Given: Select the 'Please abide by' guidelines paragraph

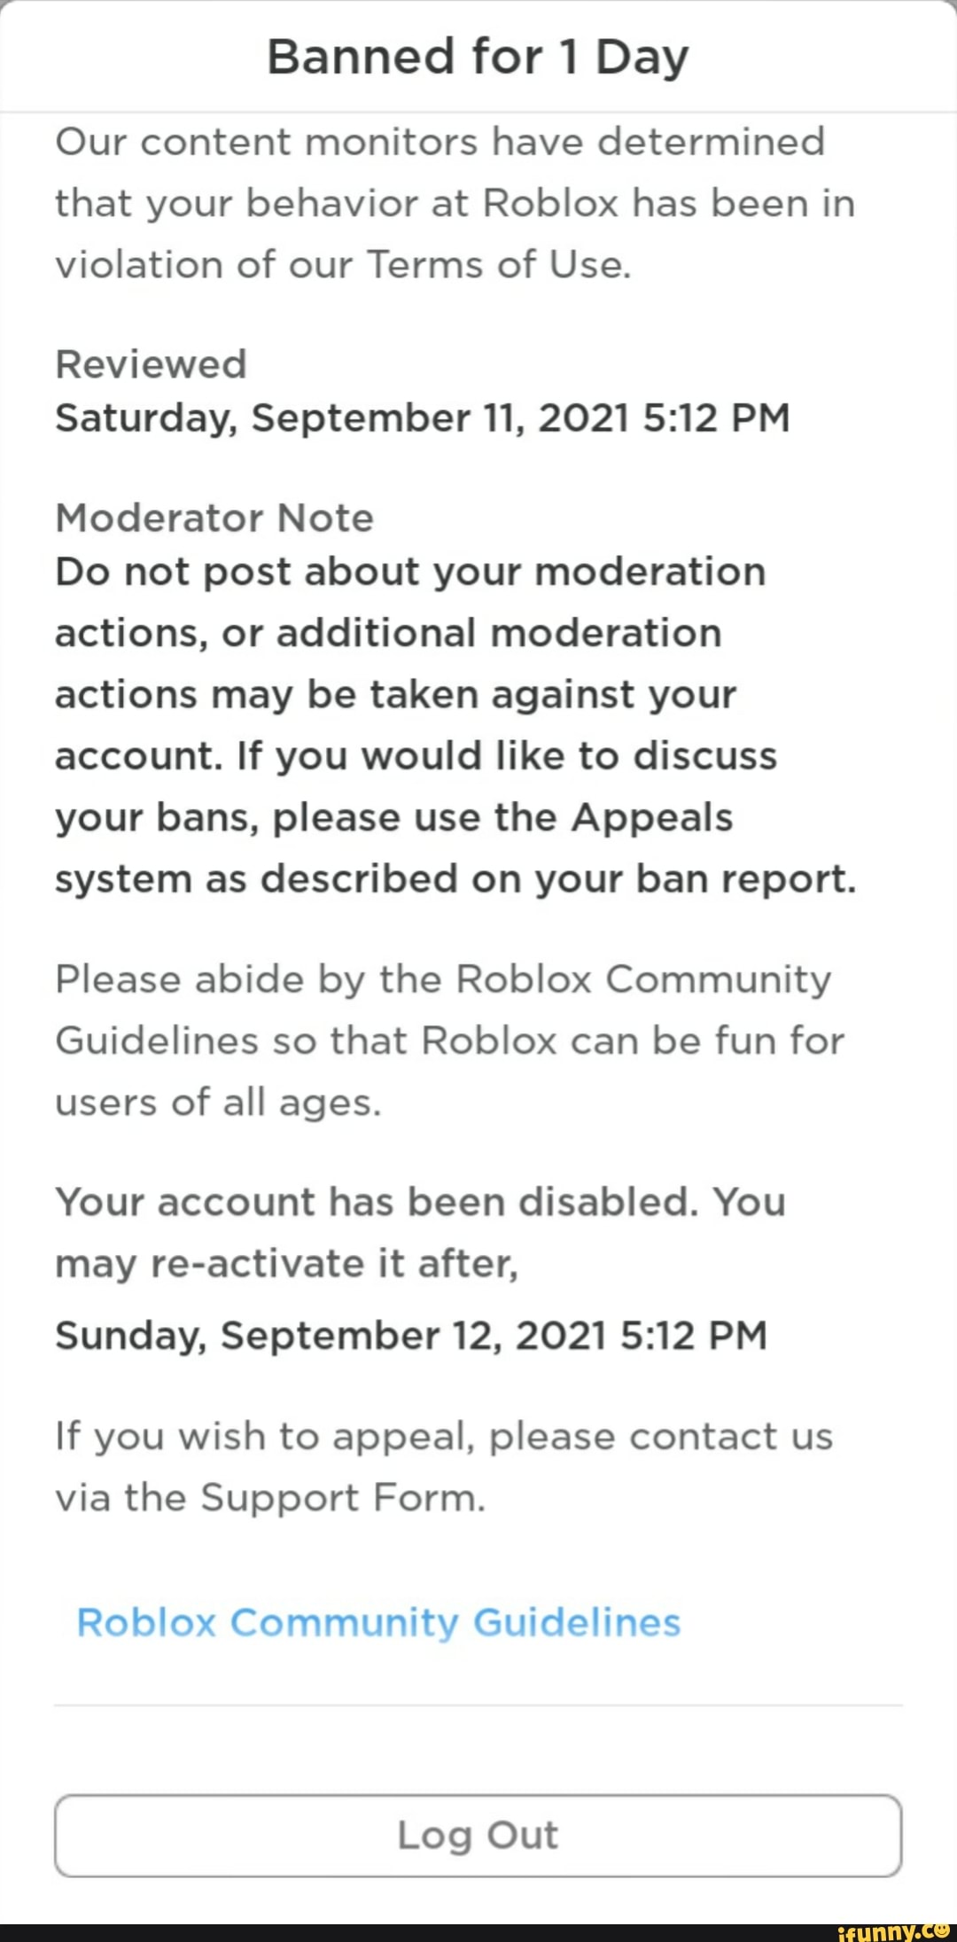Looking at the screenshot, I should 449,1041.
